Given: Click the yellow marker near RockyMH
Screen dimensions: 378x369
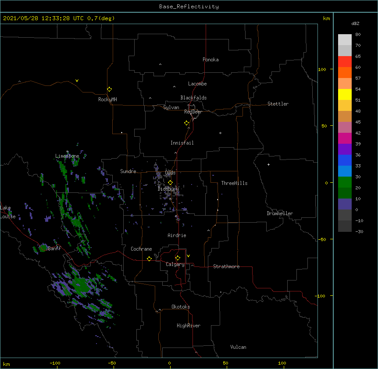Looking at the screenshot, I should pos(109,89).
